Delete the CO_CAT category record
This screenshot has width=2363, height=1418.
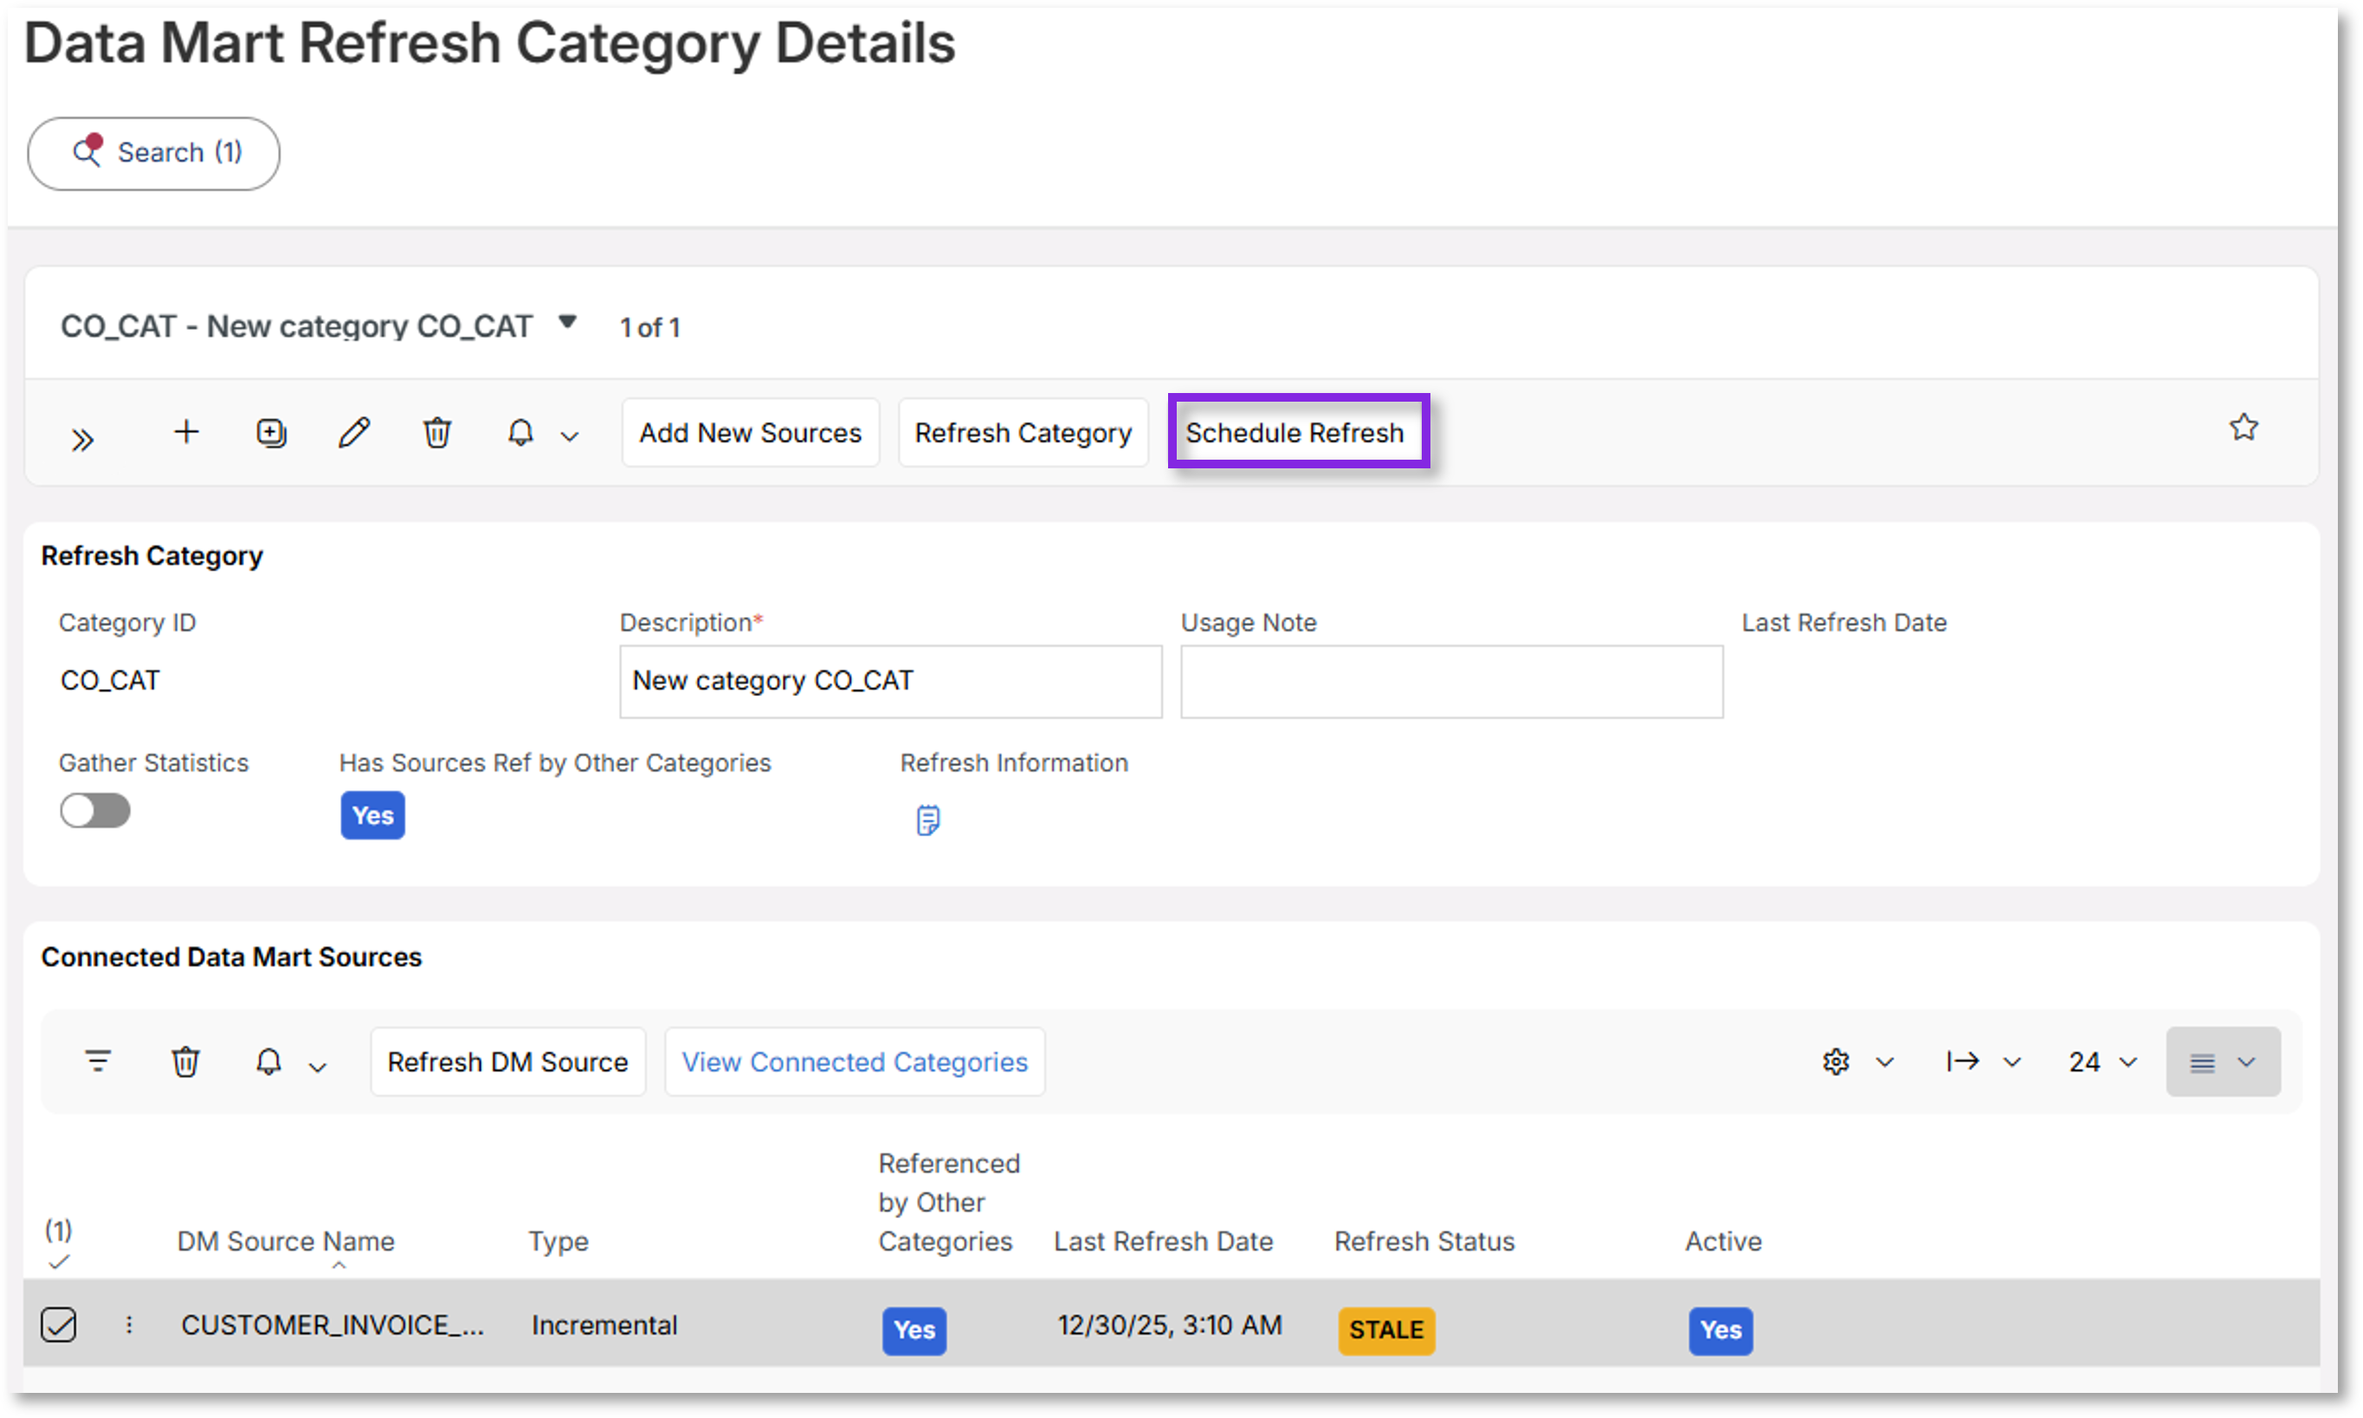coord(436,433)
